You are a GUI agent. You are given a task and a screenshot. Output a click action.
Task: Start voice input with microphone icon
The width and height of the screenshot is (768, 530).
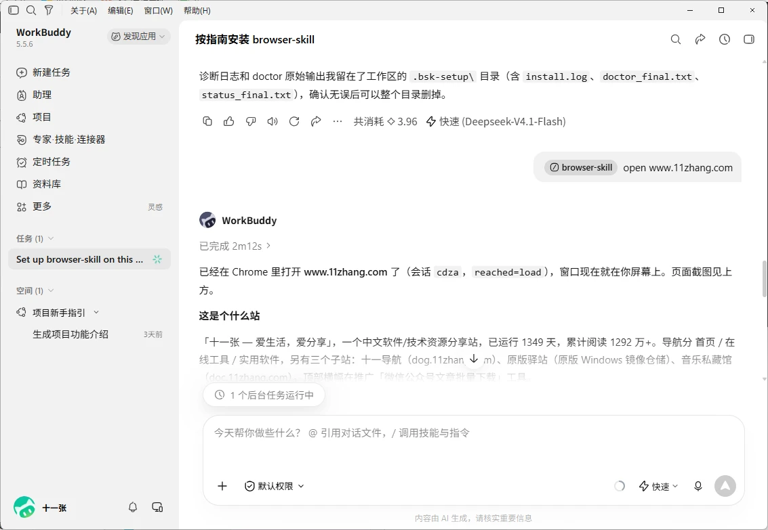pyautogui.click(x=698, y=486)
